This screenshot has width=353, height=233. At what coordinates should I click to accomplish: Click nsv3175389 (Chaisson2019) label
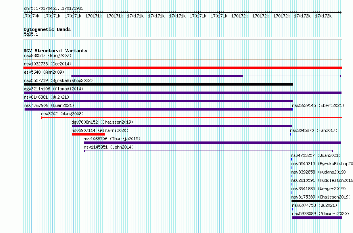click(x=321, y=197)
